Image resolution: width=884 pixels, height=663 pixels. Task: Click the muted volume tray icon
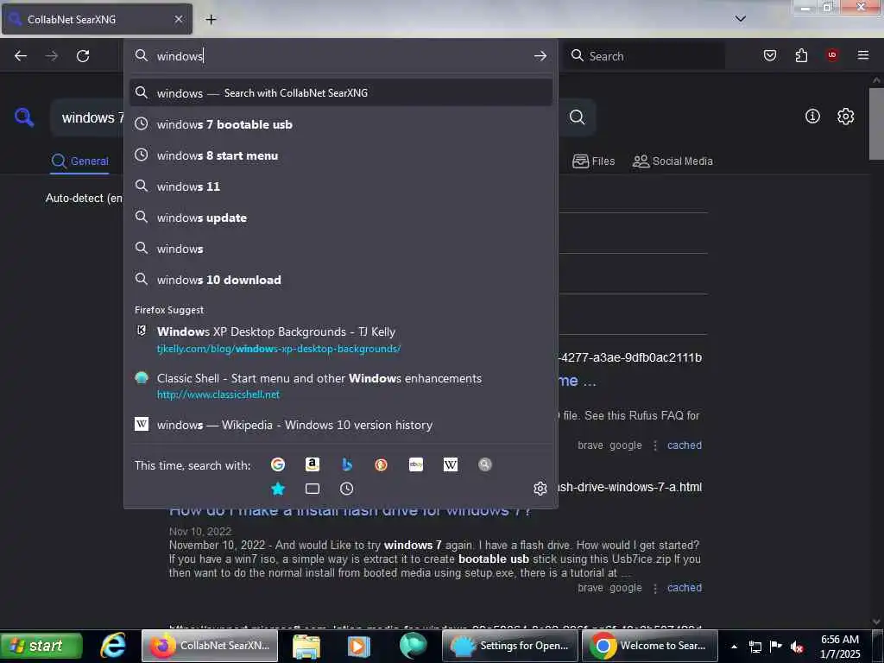point(797,647)
